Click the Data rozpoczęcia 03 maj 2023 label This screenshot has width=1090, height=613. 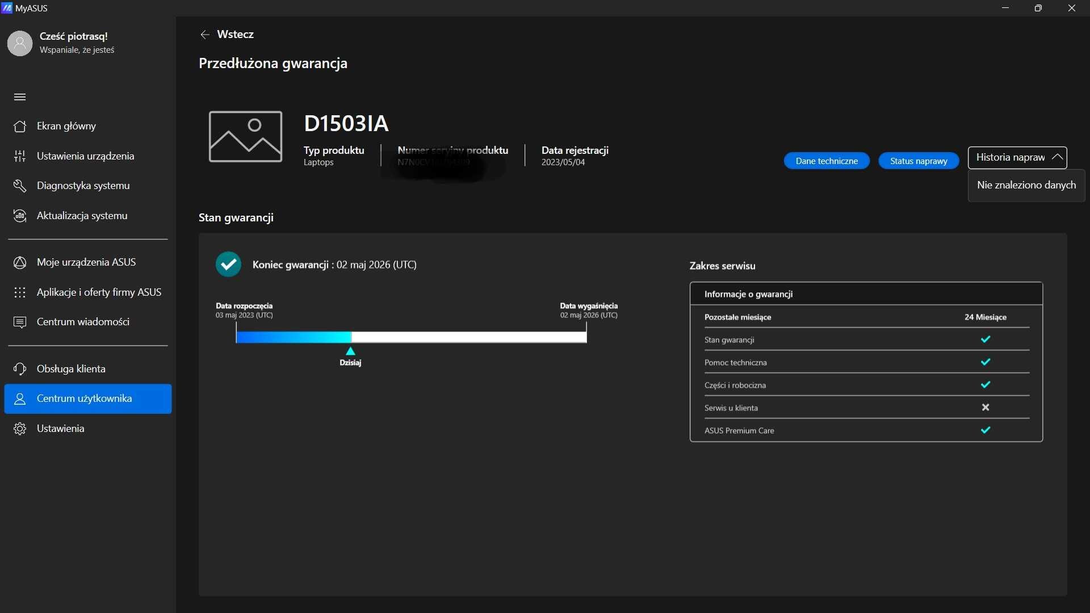(244, 310)
